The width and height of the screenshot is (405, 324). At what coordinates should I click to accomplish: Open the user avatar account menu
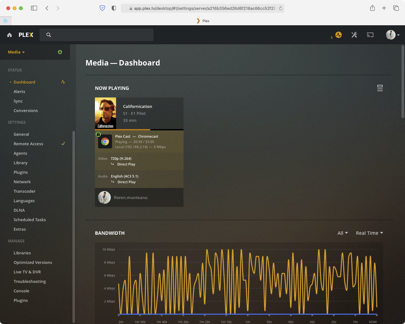click(393, 35)
